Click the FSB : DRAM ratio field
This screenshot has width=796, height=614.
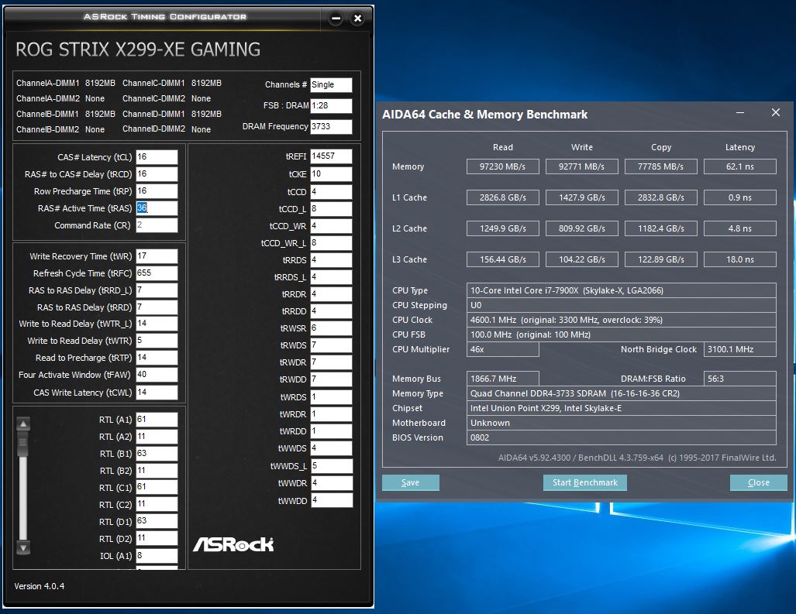(331, 105)
